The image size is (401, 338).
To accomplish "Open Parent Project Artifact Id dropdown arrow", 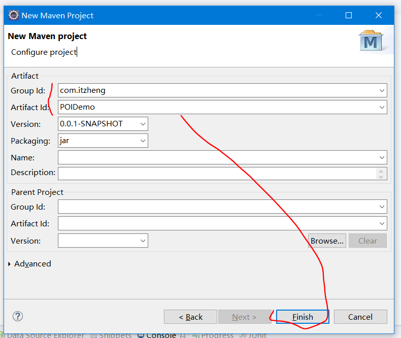I will [382, 223].
